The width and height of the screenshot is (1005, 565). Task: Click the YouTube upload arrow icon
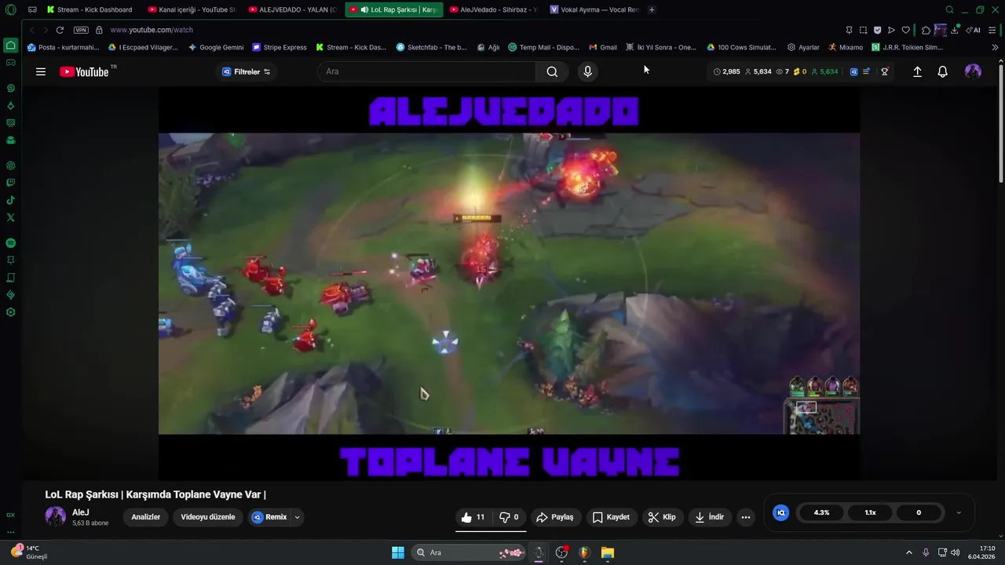pyautogui.click(x=917, y=71)
